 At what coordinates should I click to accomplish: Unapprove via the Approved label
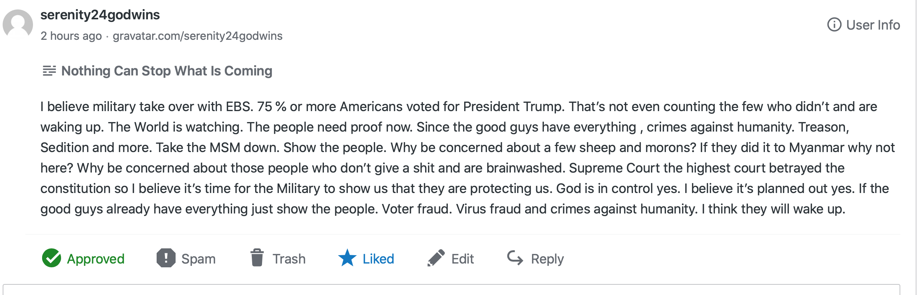pyautogui.click(x=96, y=259)
